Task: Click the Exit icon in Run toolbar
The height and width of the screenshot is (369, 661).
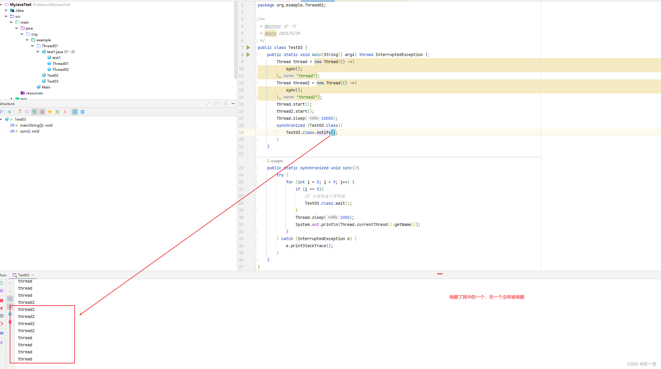Action: click(x=1, y=324)
